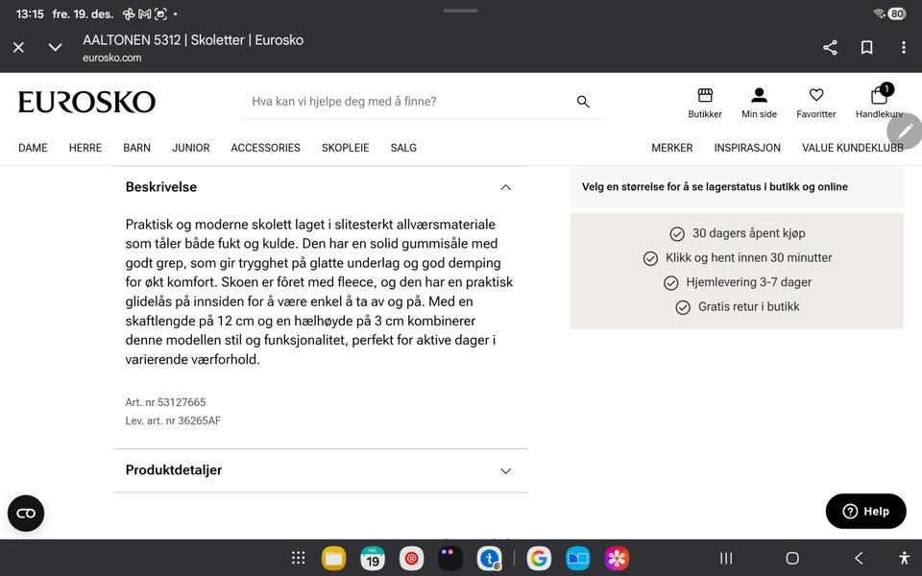
Task: Click Hjemlevering 3-7 dager text
Action: click(748, 282)
